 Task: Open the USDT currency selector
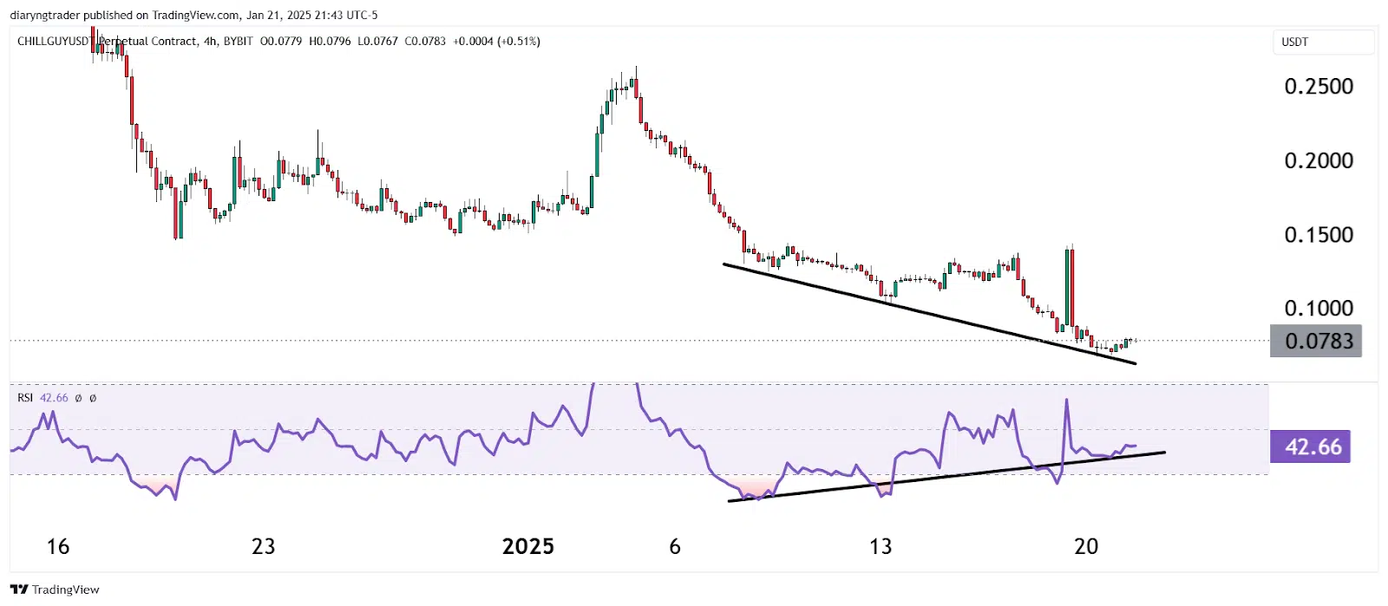(1322, 42)
